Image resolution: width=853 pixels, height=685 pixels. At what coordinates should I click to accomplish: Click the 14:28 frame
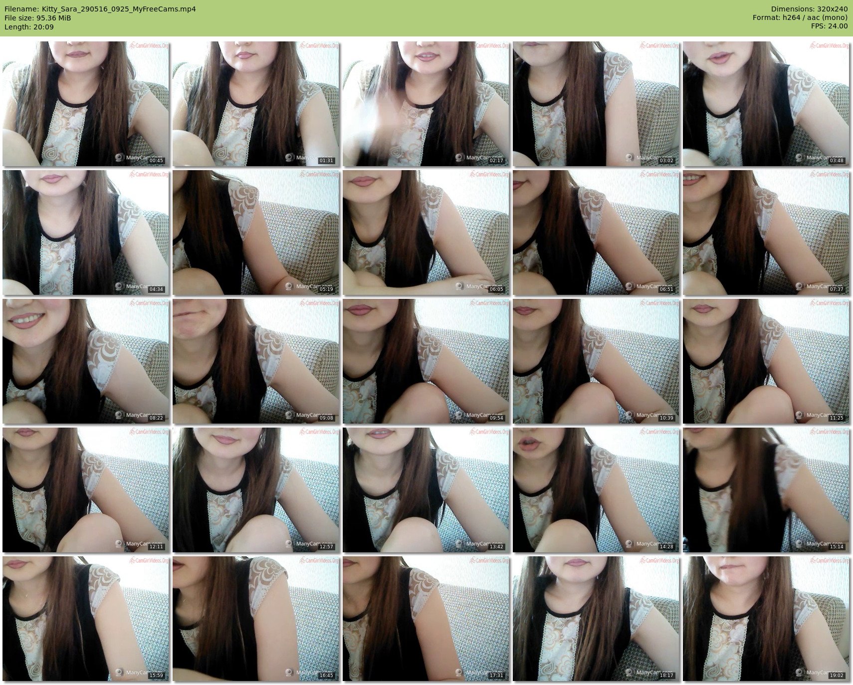596,489
